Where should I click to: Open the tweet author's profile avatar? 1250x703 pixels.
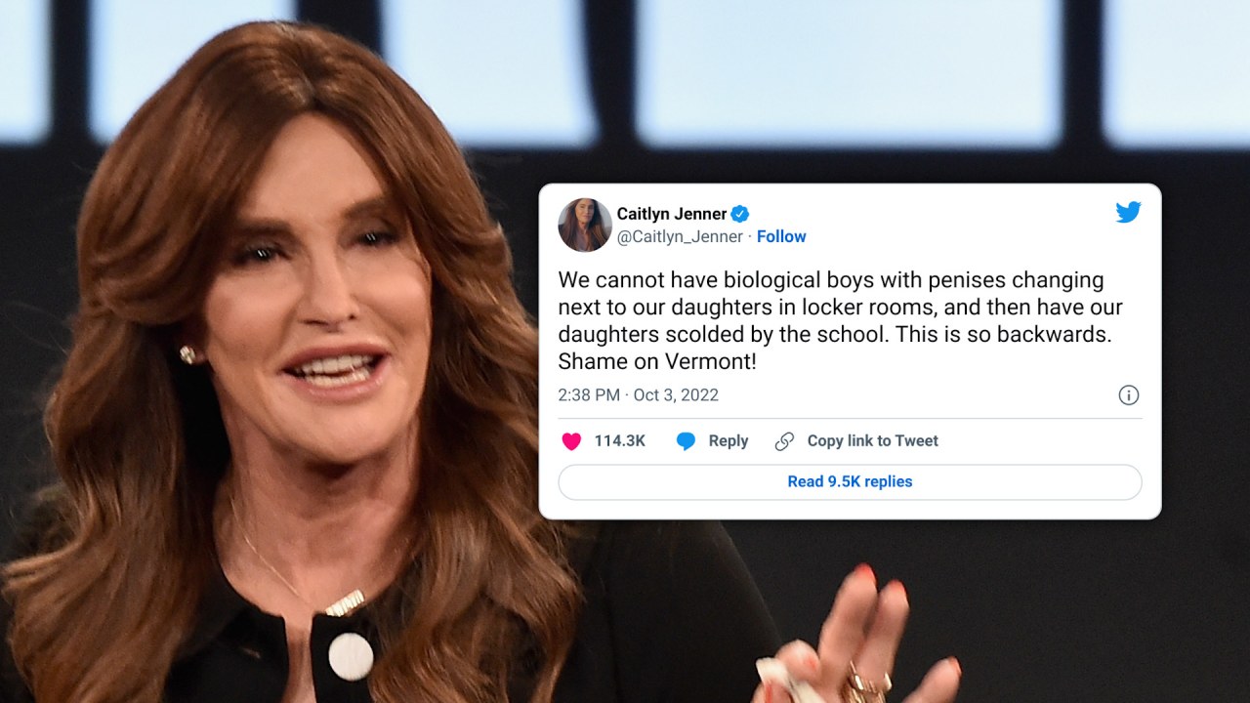pos(585,225)
